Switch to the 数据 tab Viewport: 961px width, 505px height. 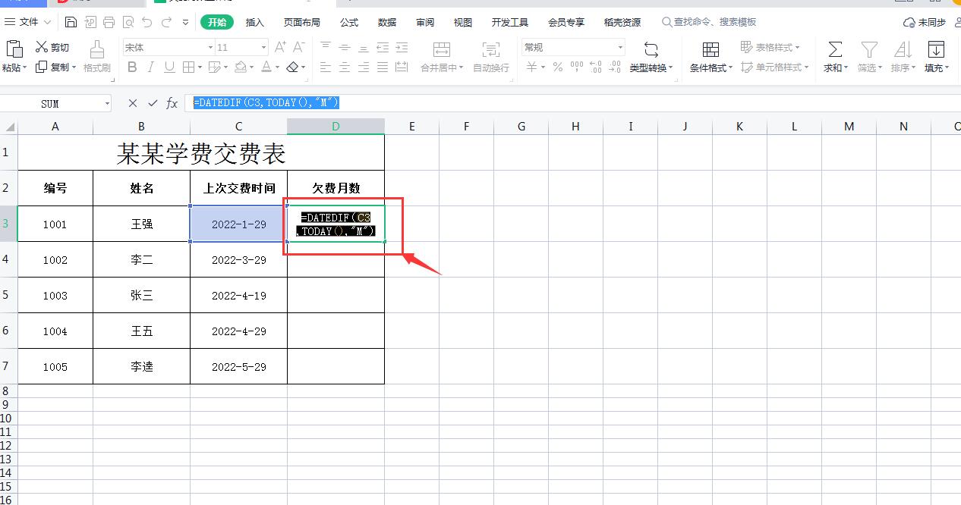(387, 23)
